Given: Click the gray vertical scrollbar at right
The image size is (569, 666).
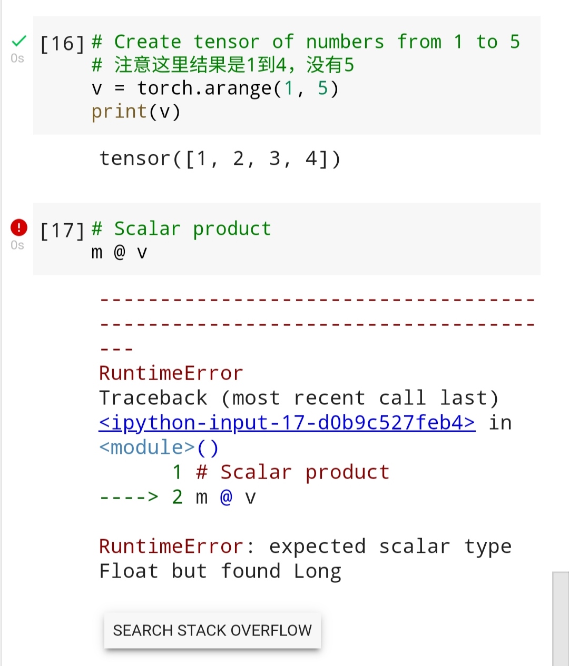Looking at the screenshot, I should tap(561, 619).
